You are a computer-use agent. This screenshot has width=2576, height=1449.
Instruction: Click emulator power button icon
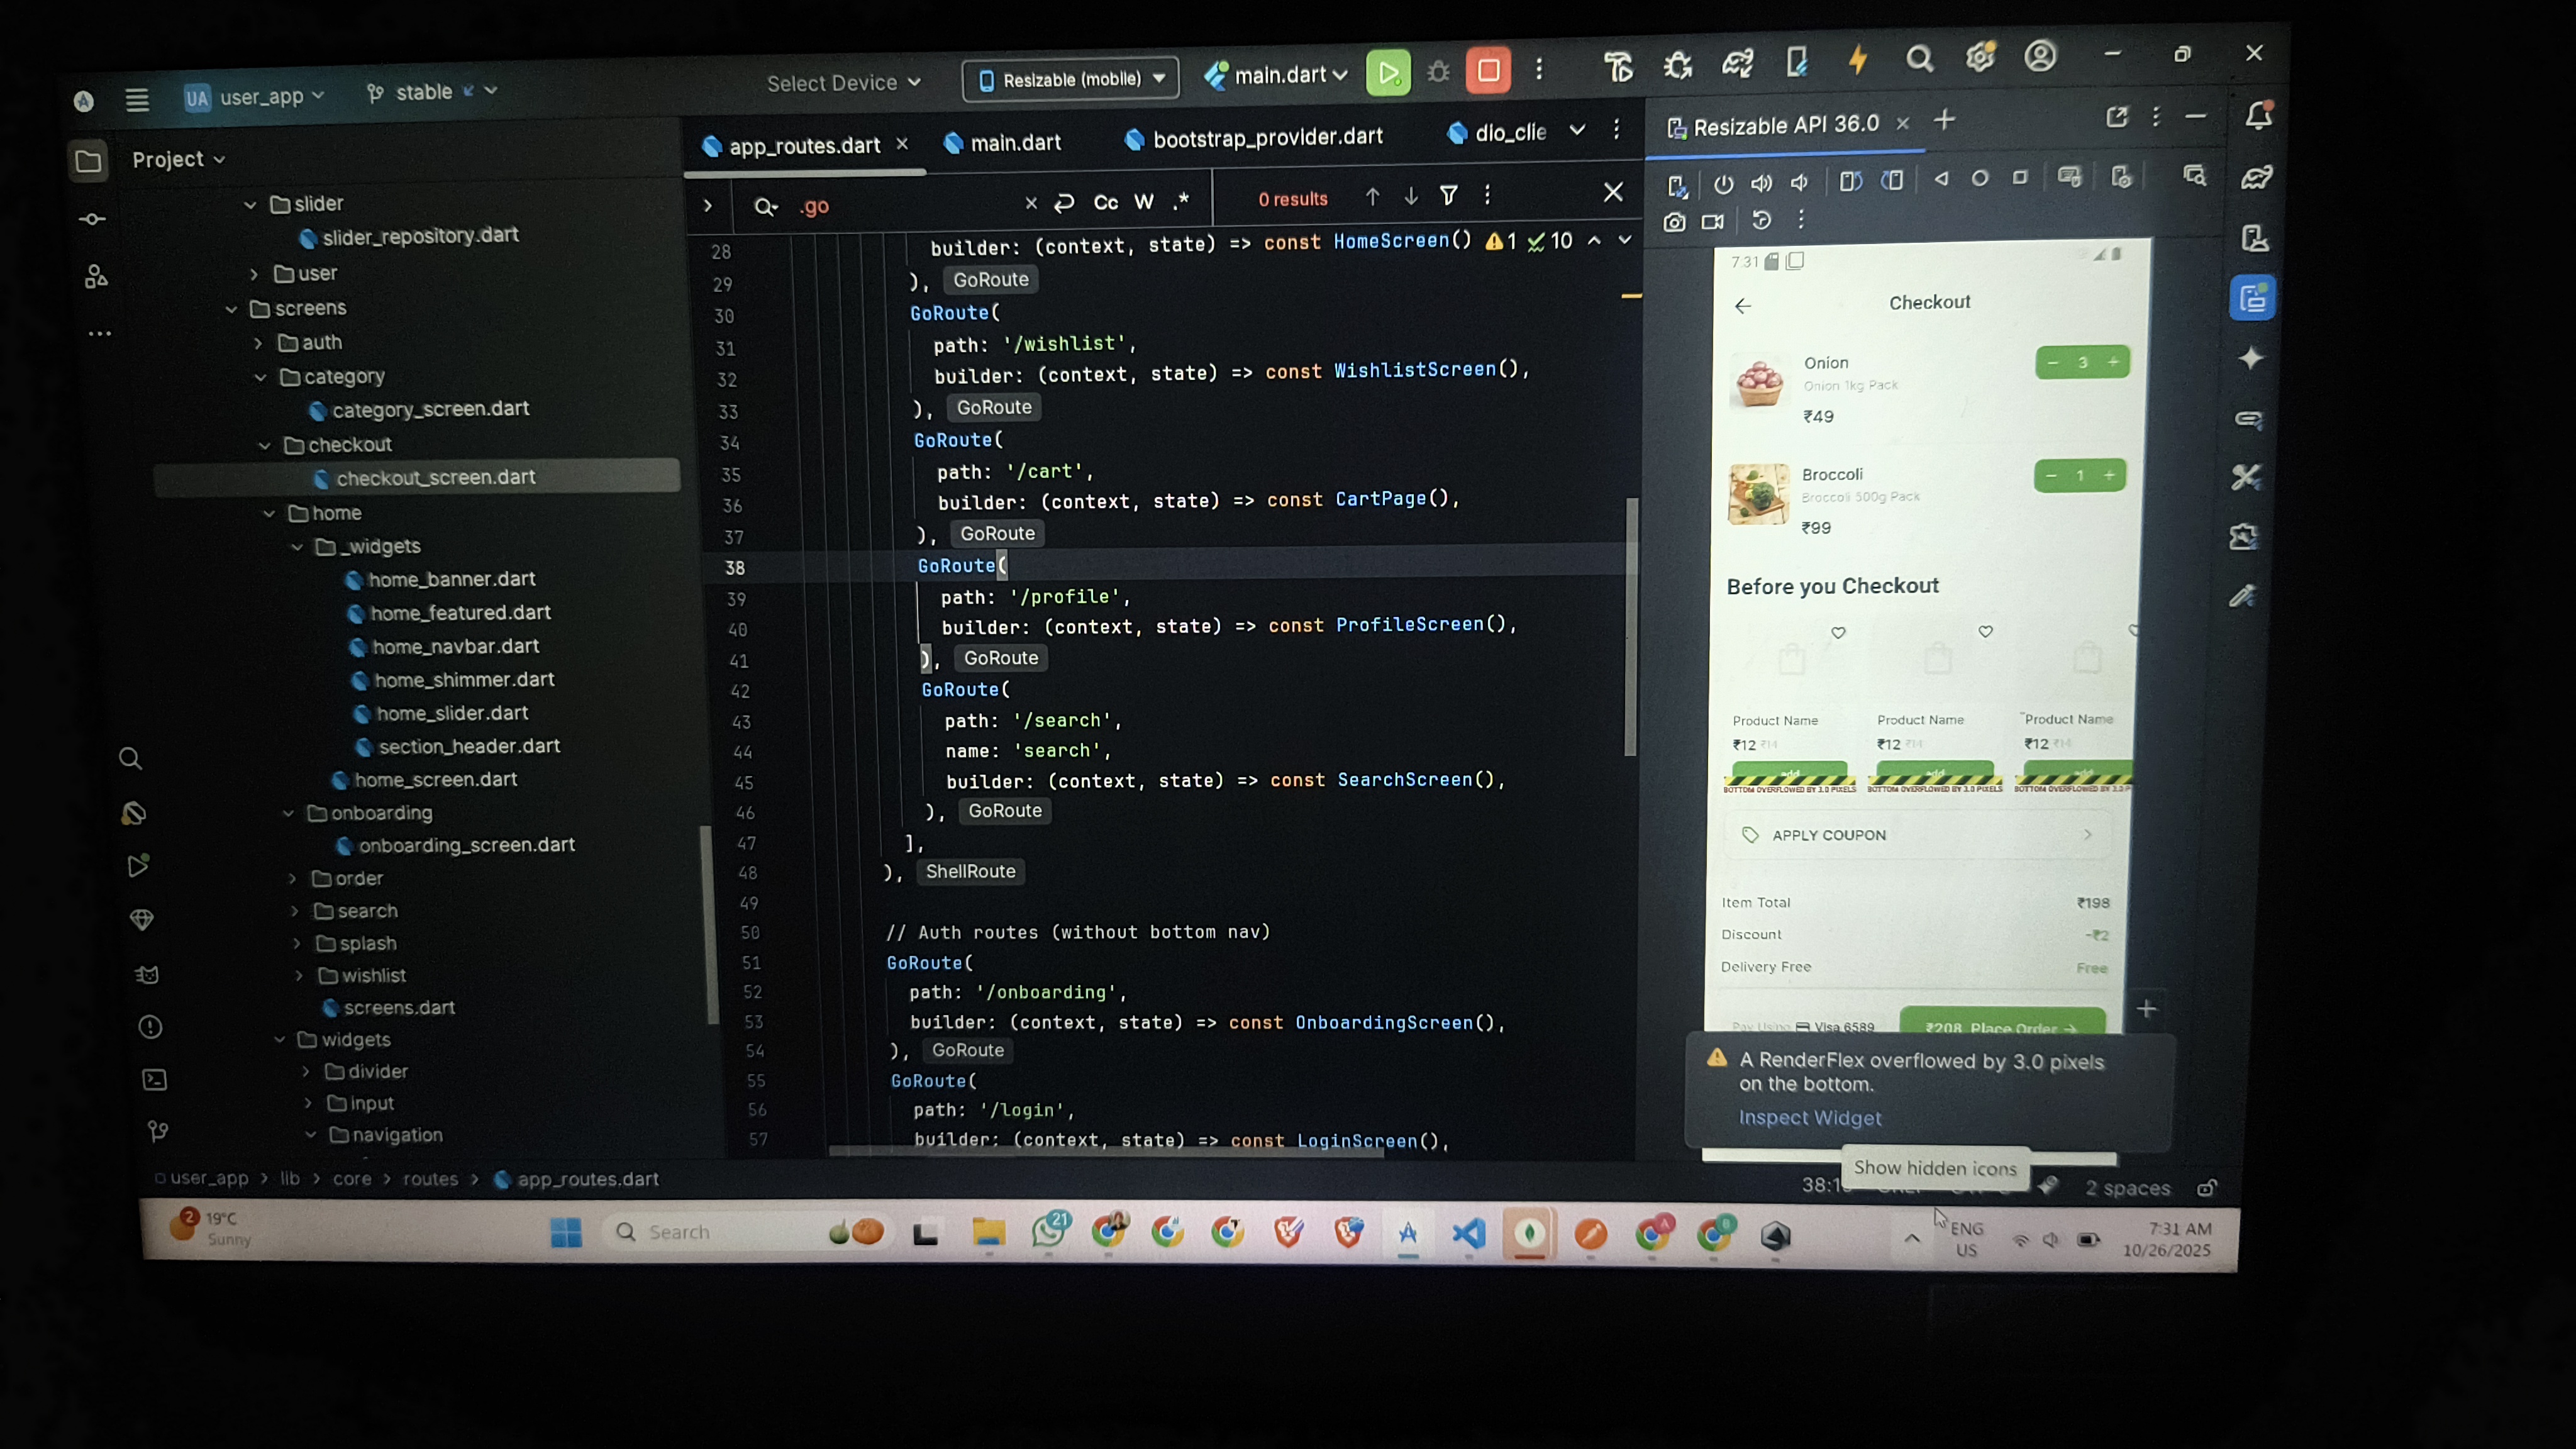(1723, 184)
